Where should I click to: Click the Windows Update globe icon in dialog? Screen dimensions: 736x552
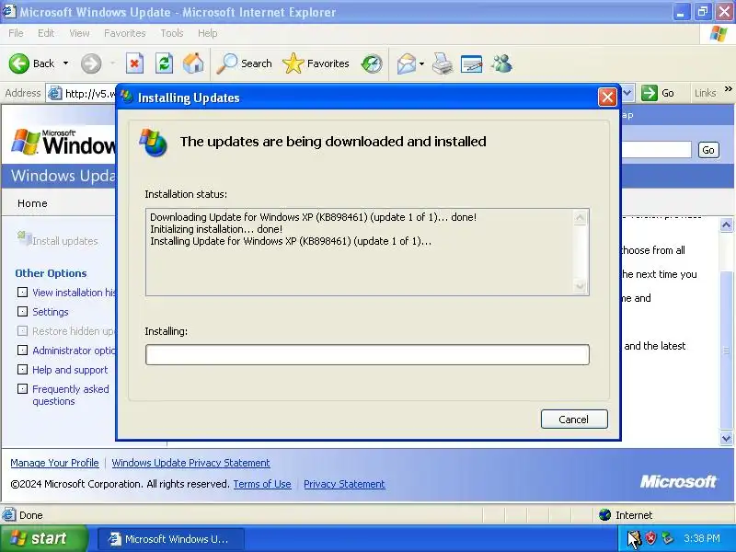tap(153, 143)
